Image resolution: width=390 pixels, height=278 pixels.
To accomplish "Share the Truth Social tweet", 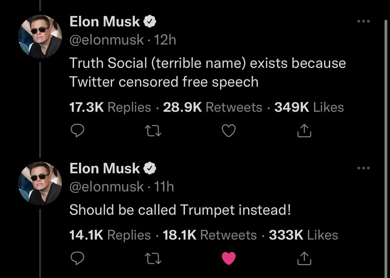I will (x=304, y=130).
